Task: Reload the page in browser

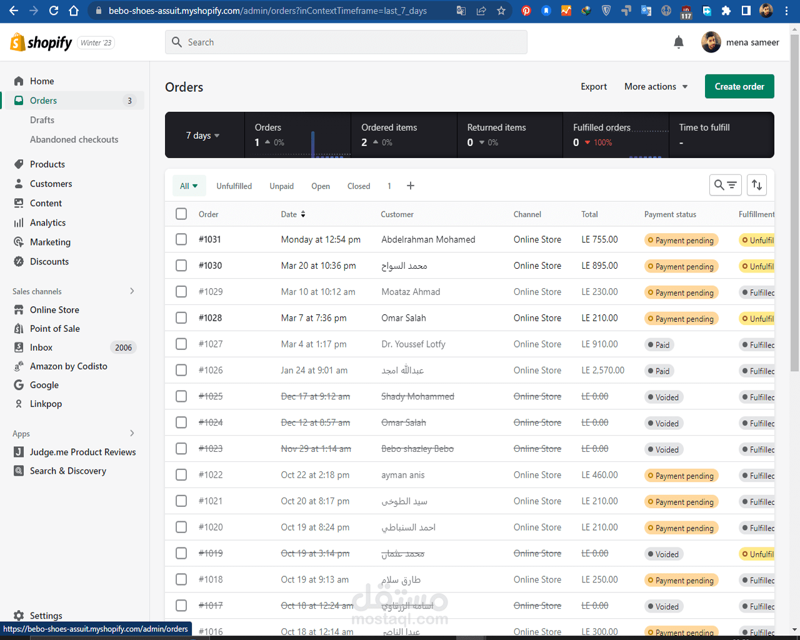Action: pyautogui.click(x=54, y=11)
